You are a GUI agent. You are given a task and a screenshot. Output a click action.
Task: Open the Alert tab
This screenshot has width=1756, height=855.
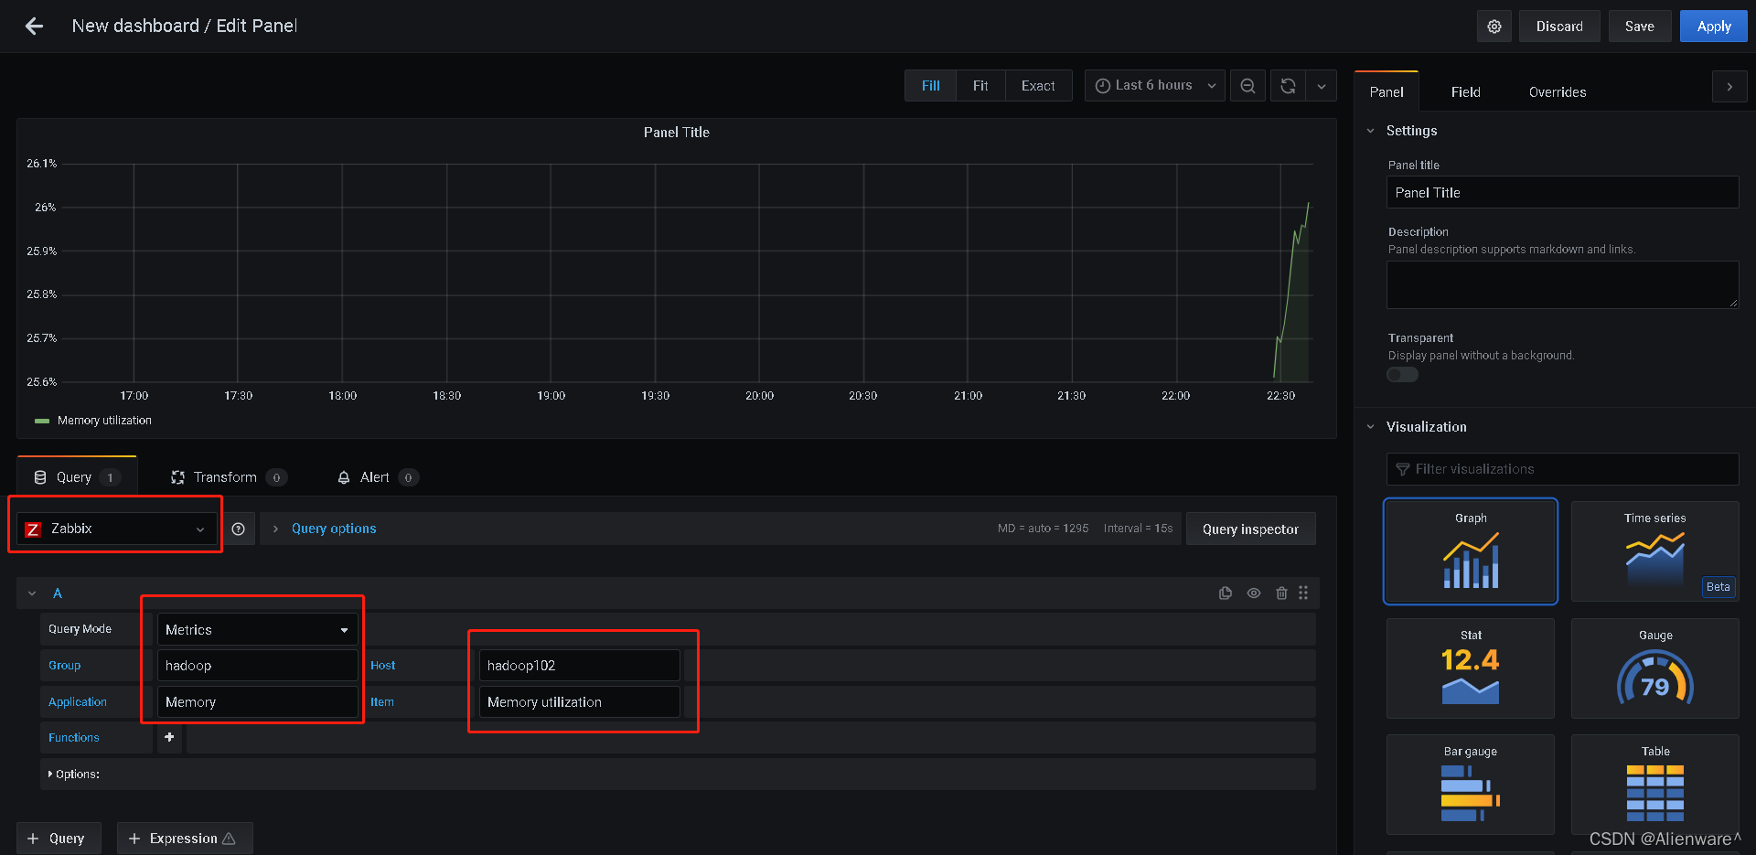coord(378,477)
